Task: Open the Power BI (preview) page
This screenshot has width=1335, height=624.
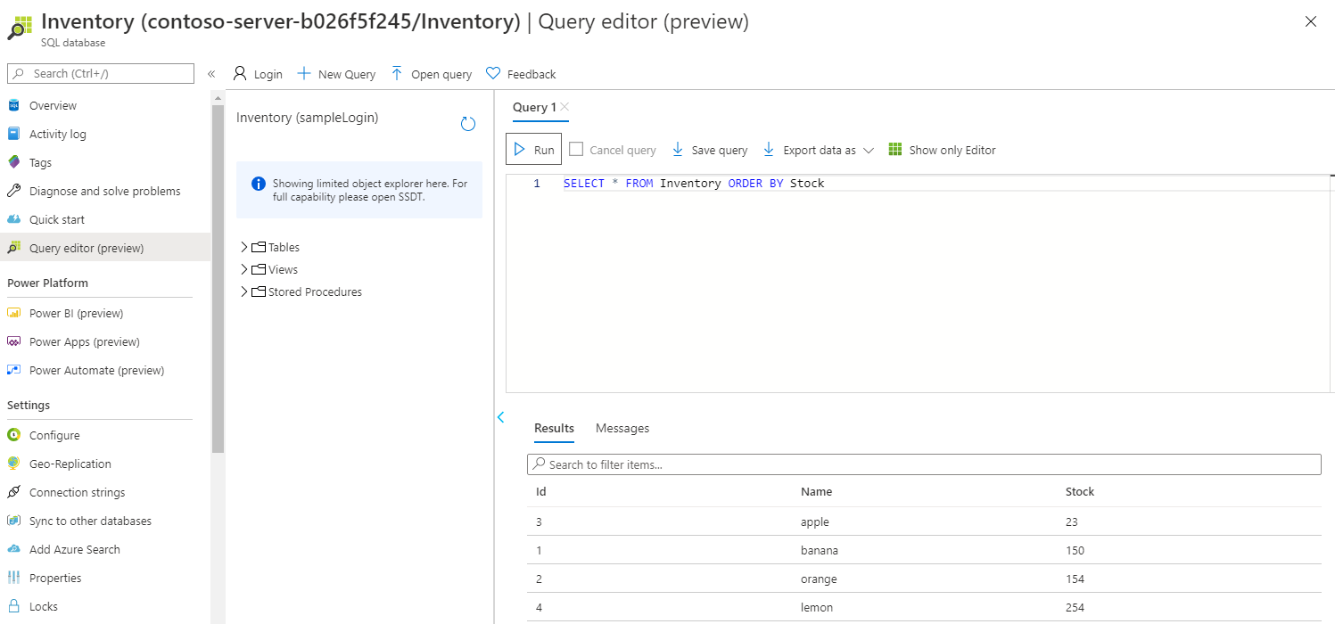Action: coord(76,313)
